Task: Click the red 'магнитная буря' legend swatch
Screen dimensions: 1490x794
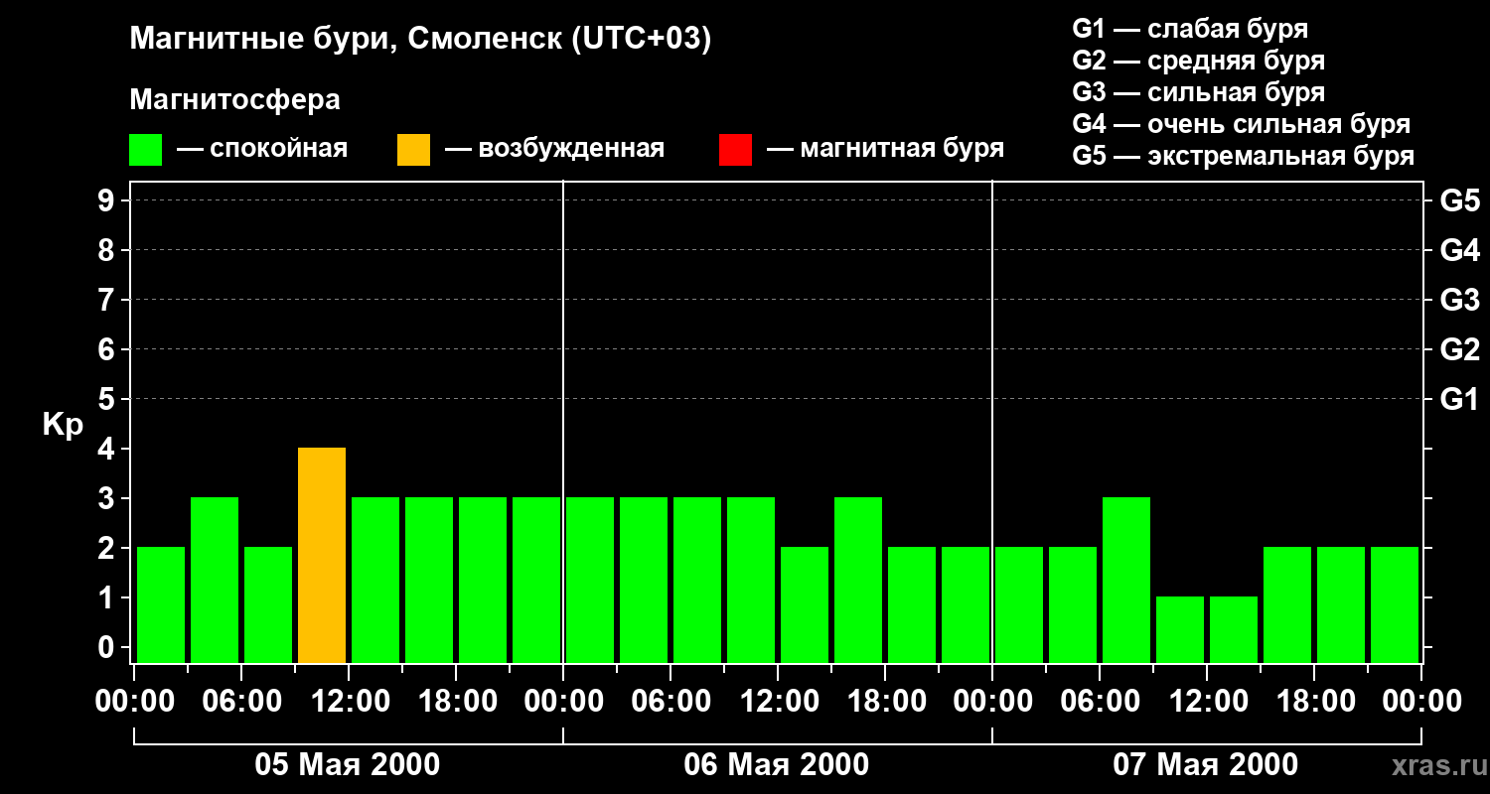Action: pos(735,150)
